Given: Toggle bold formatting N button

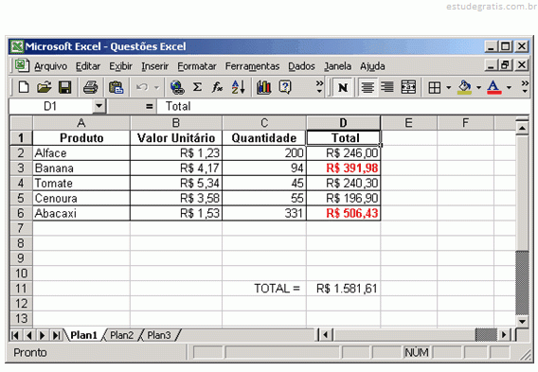Looking at the screenshot, I should tap(343, 87).
